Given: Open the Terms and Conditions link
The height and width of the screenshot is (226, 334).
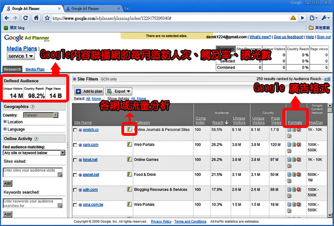Looking at the screenshot, I should tap(190, 222).
